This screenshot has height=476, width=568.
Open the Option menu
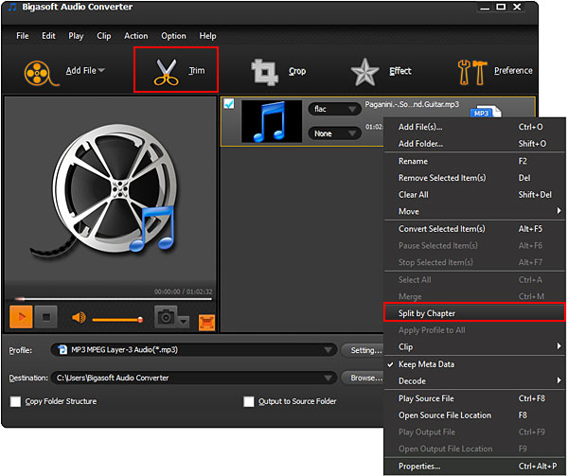point(173,36)
